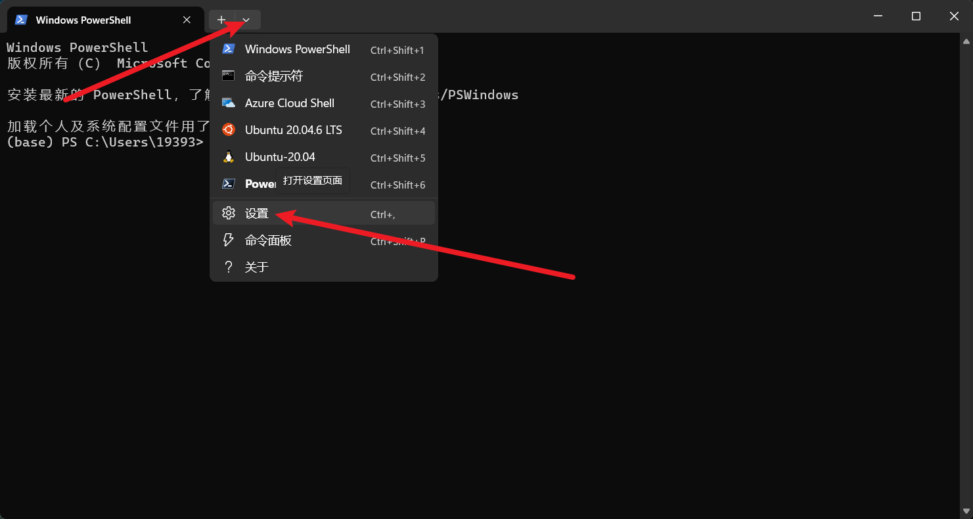Click the Ctrl+Shift+1 shortcut label
The height and width of the screenshot is (519, 973).
(397, 51)
